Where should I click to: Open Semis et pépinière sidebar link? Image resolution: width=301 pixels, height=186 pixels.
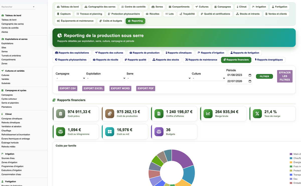pos(10,103)
